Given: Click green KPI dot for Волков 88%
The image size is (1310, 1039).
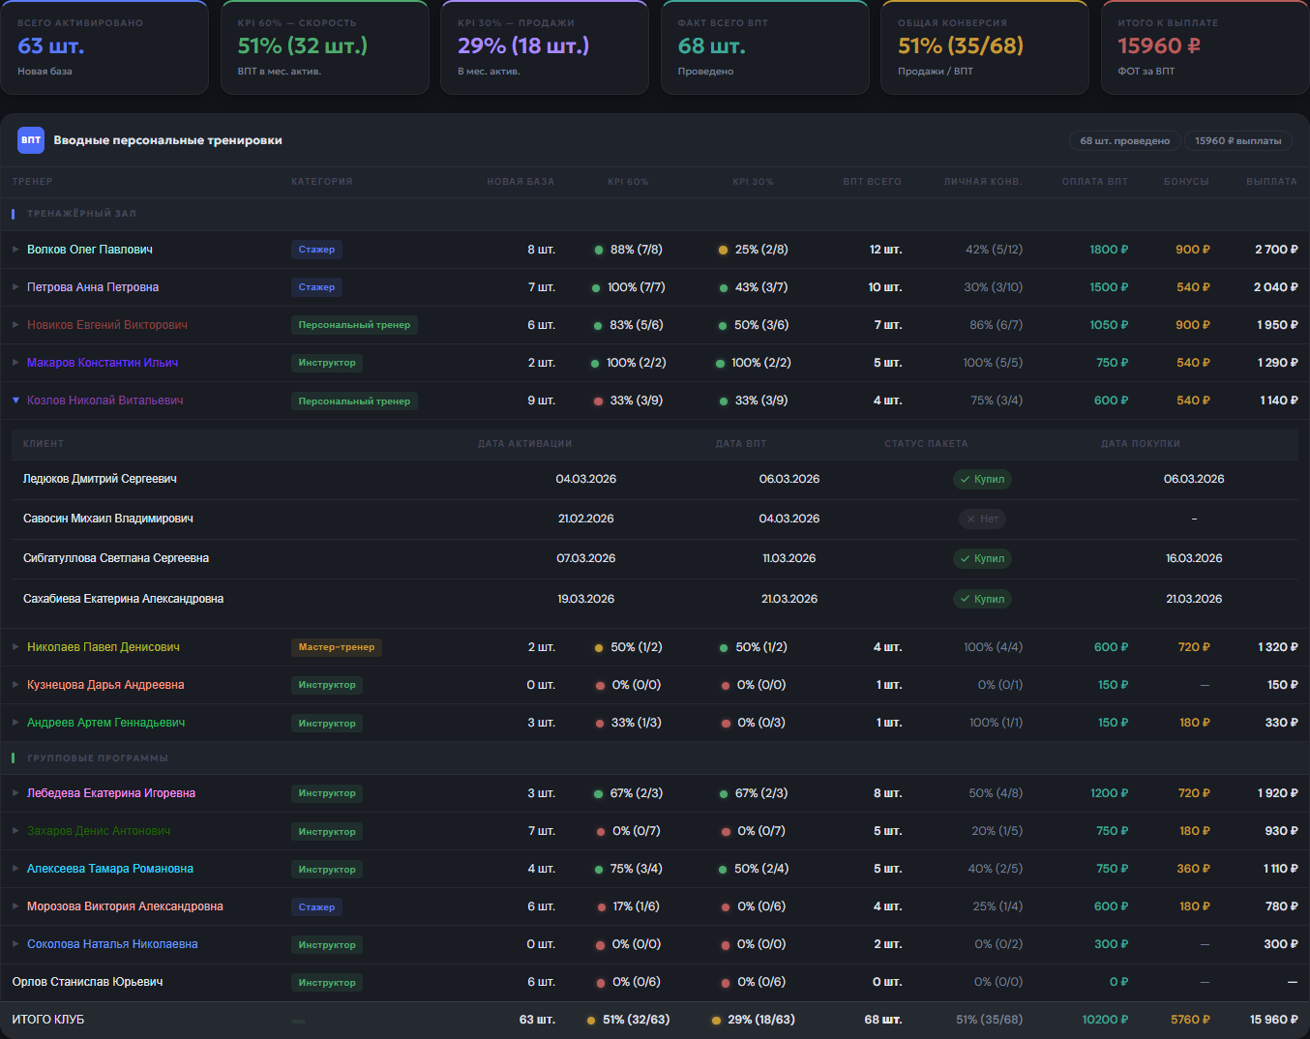Looking at the screenshot, I should (599, 250).
